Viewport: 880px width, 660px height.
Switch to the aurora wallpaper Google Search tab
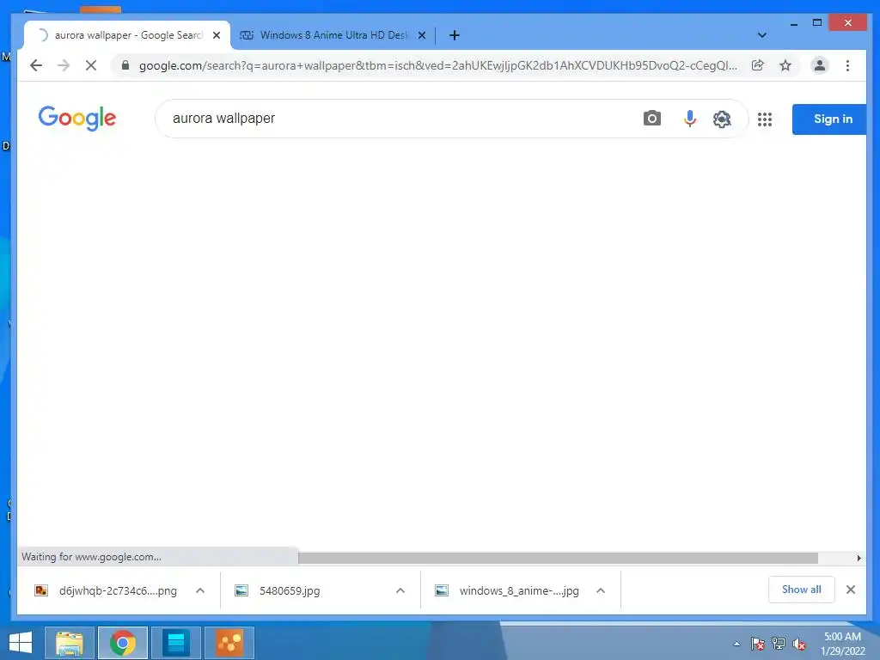click(127, 35)
